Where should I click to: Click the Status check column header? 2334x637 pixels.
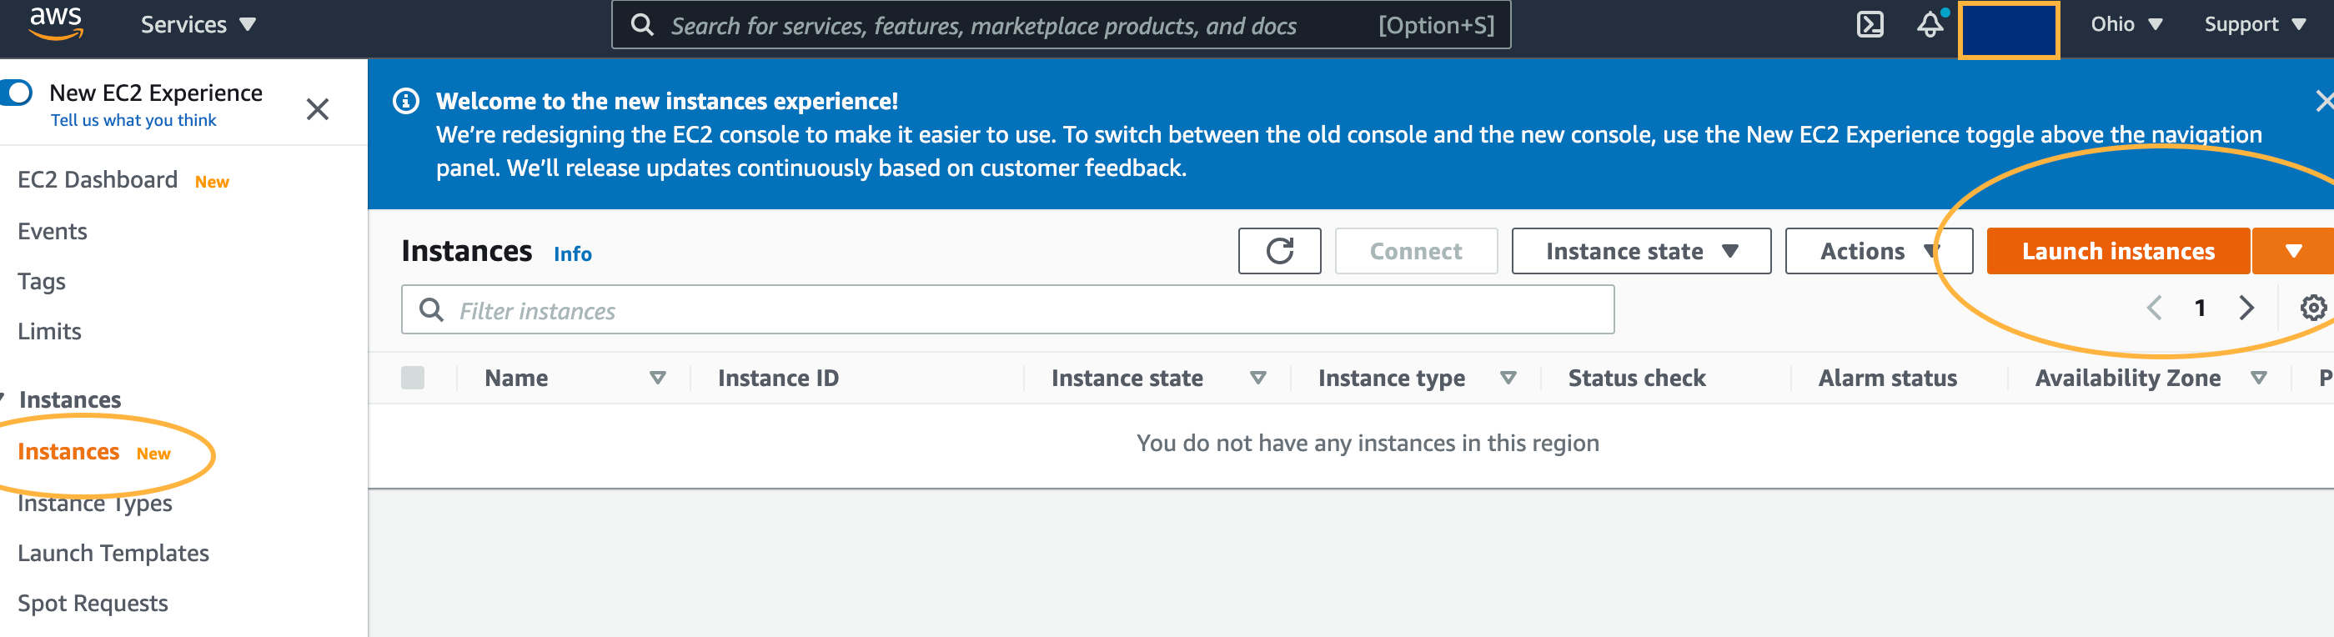(1636, 378)
